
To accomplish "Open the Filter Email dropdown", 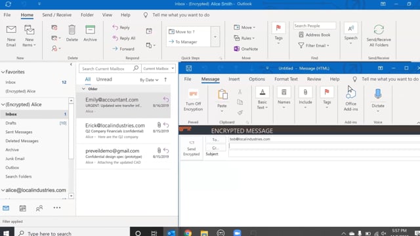I will coord(314,45).
